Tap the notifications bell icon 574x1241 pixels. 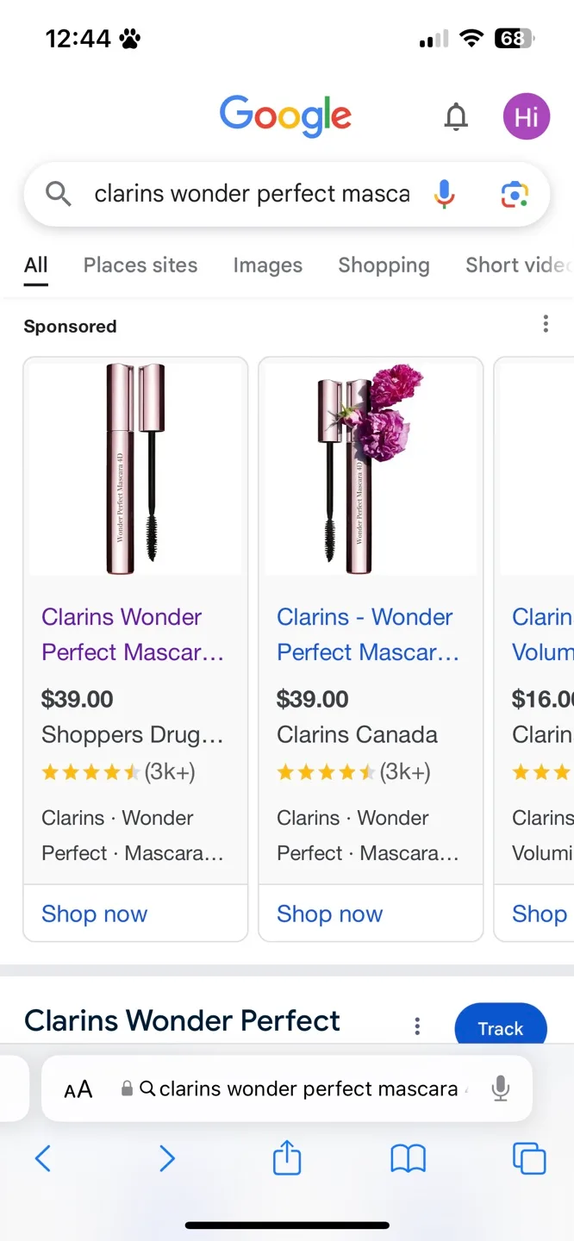tap(456, 116)
